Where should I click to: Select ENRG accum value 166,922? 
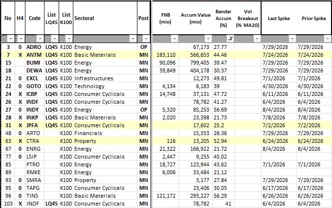(x=196, y=149)
